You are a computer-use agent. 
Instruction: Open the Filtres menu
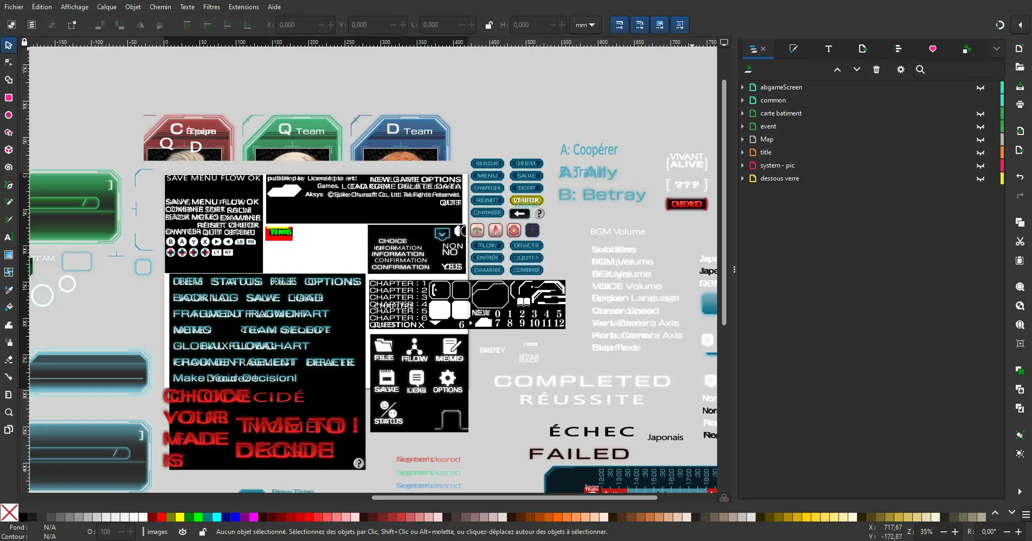click(211, 7)
